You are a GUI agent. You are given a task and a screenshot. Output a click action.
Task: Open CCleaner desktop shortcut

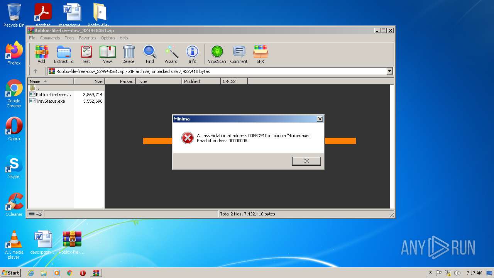pyautogui.click(x=14, y=205)
